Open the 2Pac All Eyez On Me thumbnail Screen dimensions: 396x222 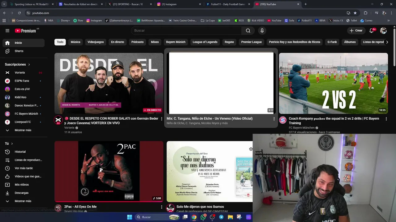tap(109, 171)
